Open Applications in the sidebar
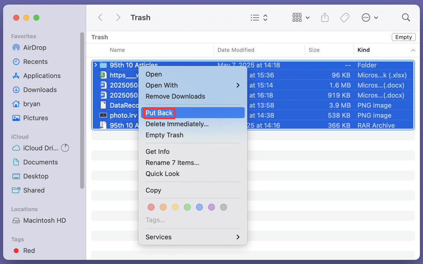Screen dimensions: 423x264 (x=41, y=76)
